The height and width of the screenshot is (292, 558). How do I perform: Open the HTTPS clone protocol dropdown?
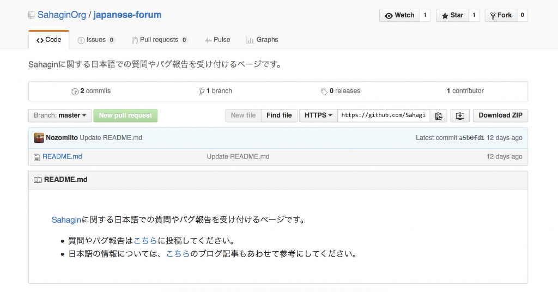click(x=318, y=115)
